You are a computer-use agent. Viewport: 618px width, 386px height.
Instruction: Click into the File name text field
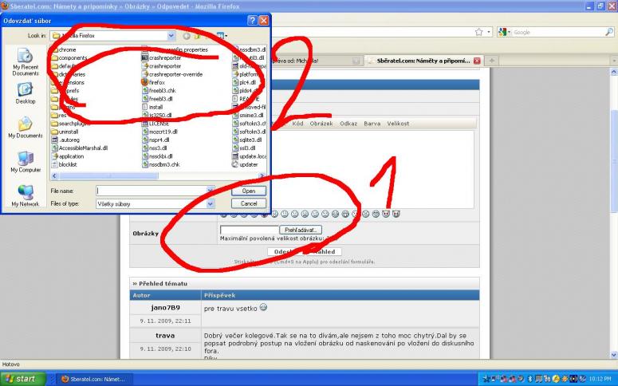152,191
